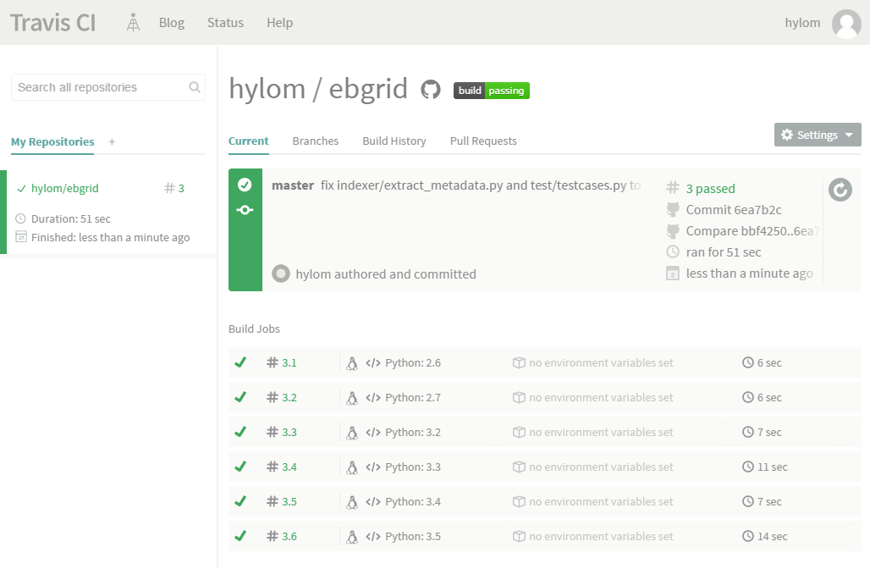Click the clock icon for job 3.2
The height and width of the screenshot is (569, 870).
pos(748,397)
